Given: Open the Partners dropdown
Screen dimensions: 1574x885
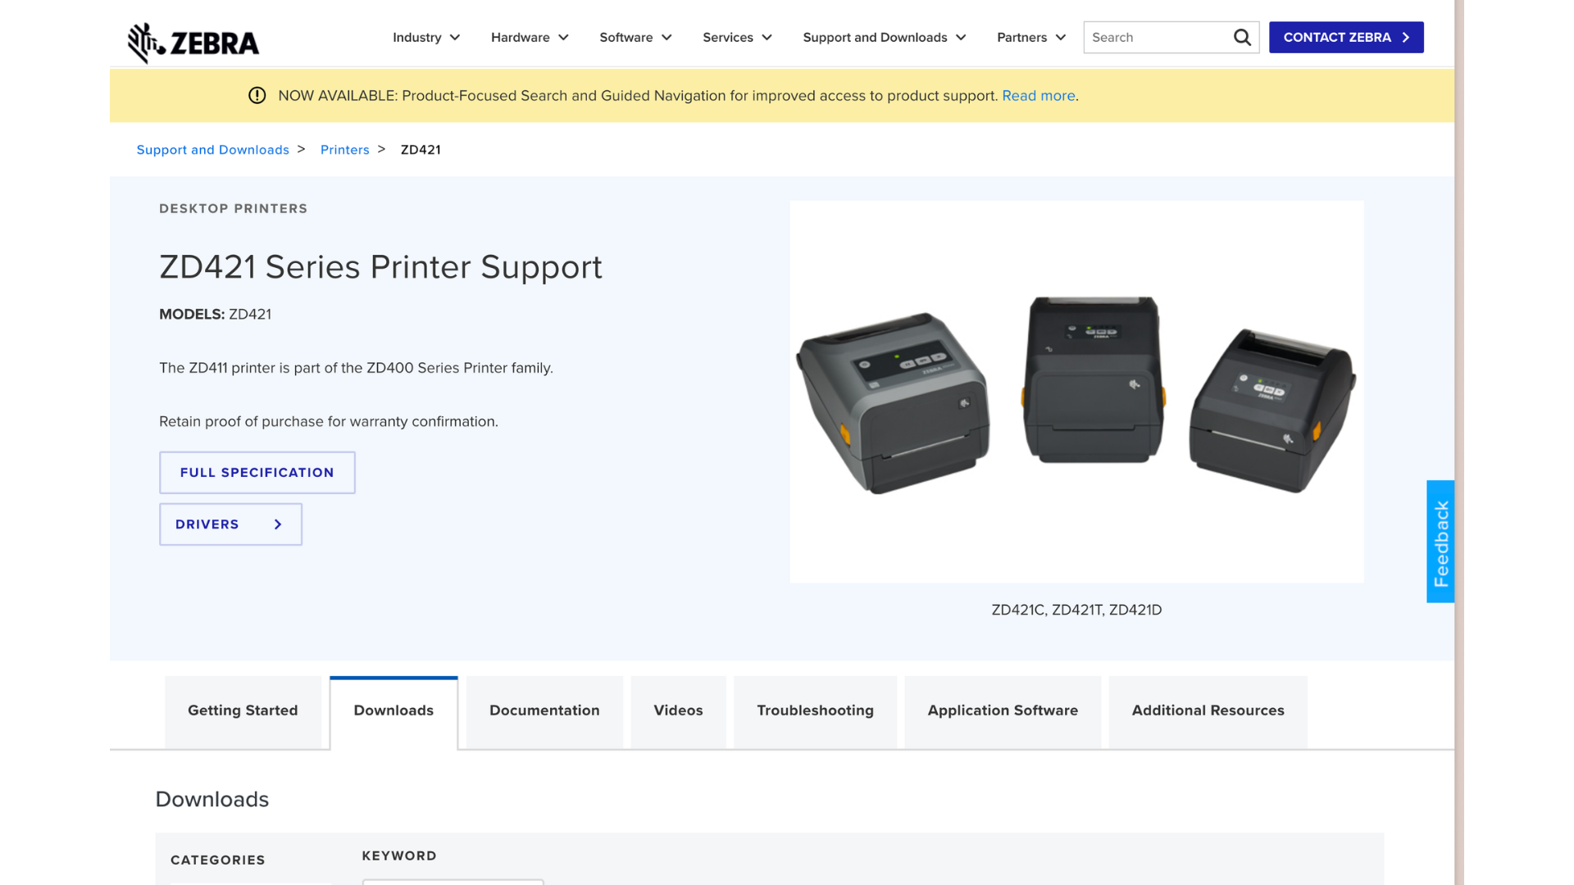Looking at the screenshot, I should tap(1031, 38).
